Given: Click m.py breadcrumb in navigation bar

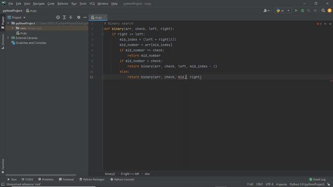Looking at the screenshot, I should pyautogui.click(x=31, y=10).
